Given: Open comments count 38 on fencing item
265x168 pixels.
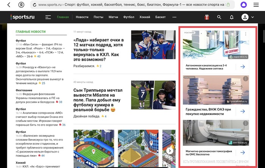Looking at the screenshot, I should click(x=61, y=102).
